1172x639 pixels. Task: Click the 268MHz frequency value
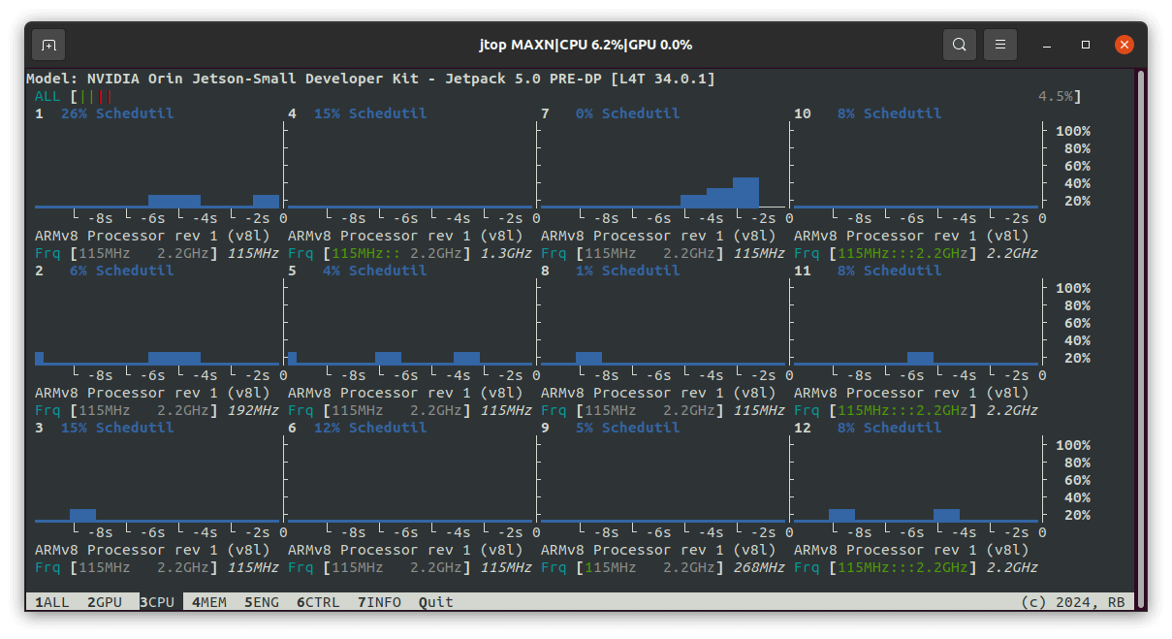tap(759, 567)
